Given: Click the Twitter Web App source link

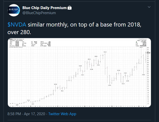Looking at the screenshot, I should tap(62, 114).
